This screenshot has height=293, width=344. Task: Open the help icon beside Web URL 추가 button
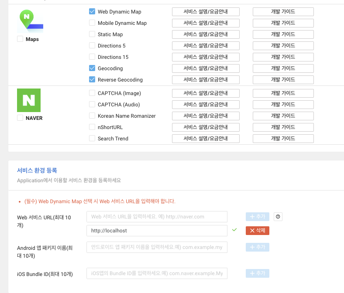278,217
